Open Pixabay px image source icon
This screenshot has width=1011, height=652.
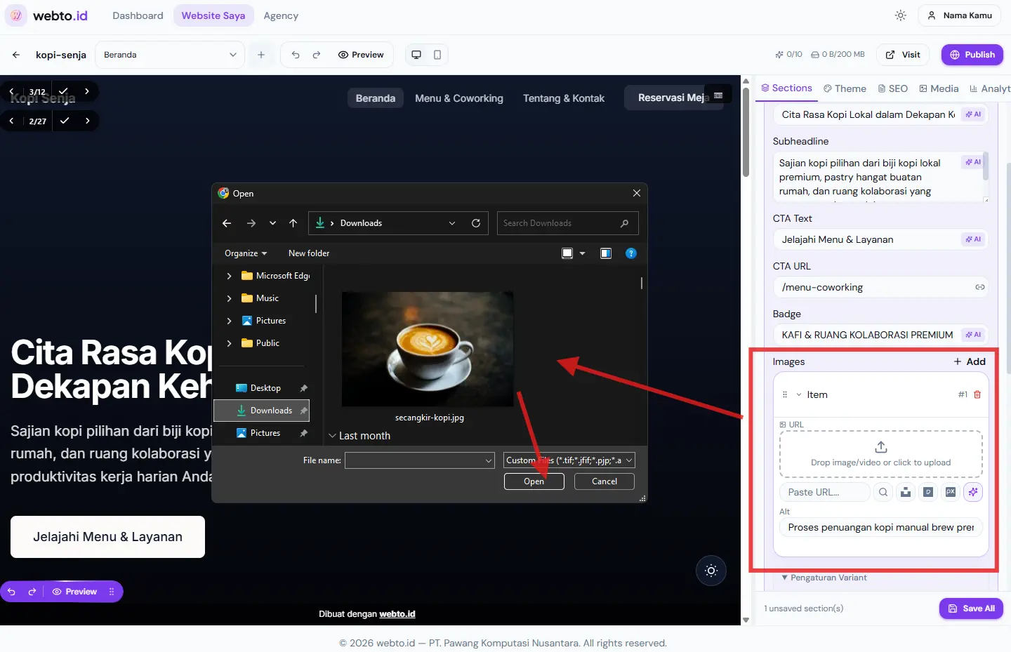coord(951,492)
